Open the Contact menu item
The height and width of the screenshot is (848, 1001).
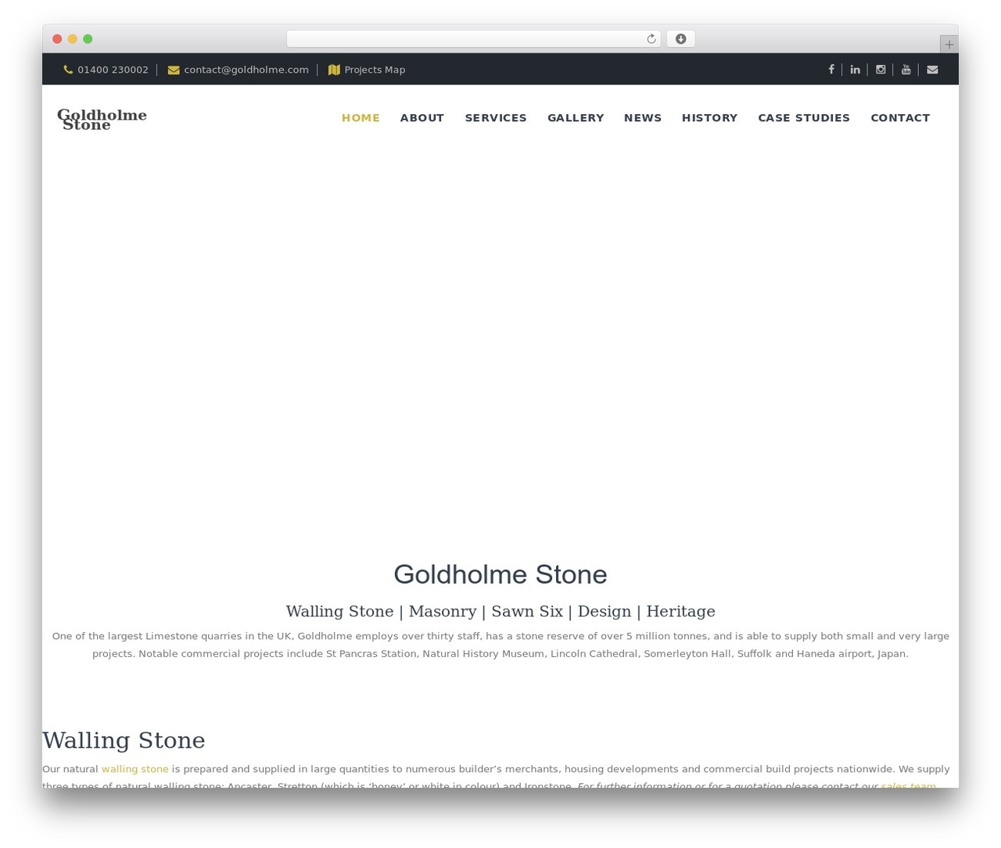[x=900, y=117]
